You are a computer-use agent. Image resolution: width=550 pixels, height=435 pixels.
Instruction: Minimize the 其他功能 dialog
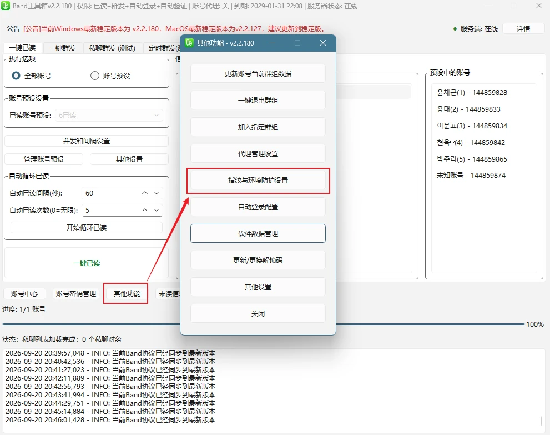click(x=272, y=43)
